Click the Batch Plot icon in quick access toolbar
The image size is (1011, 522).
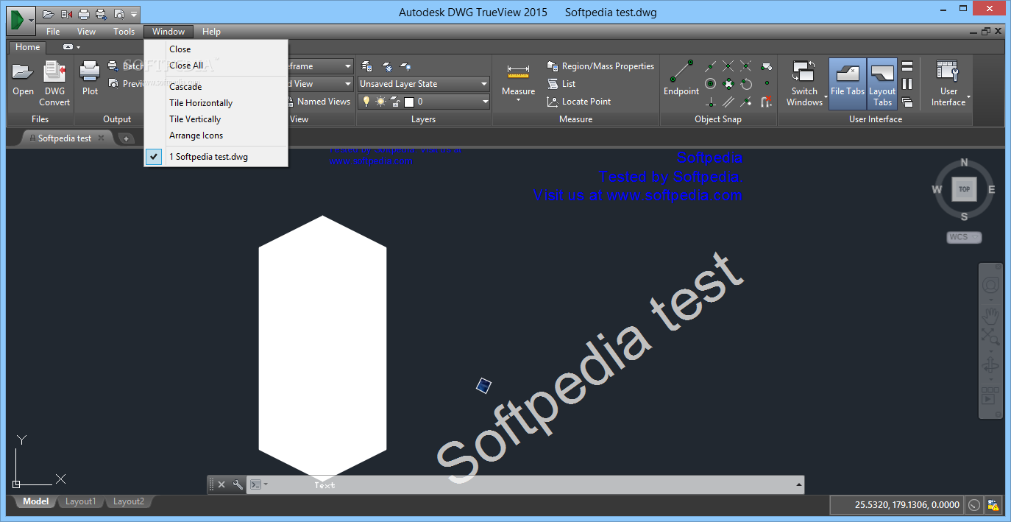[100, 13]
